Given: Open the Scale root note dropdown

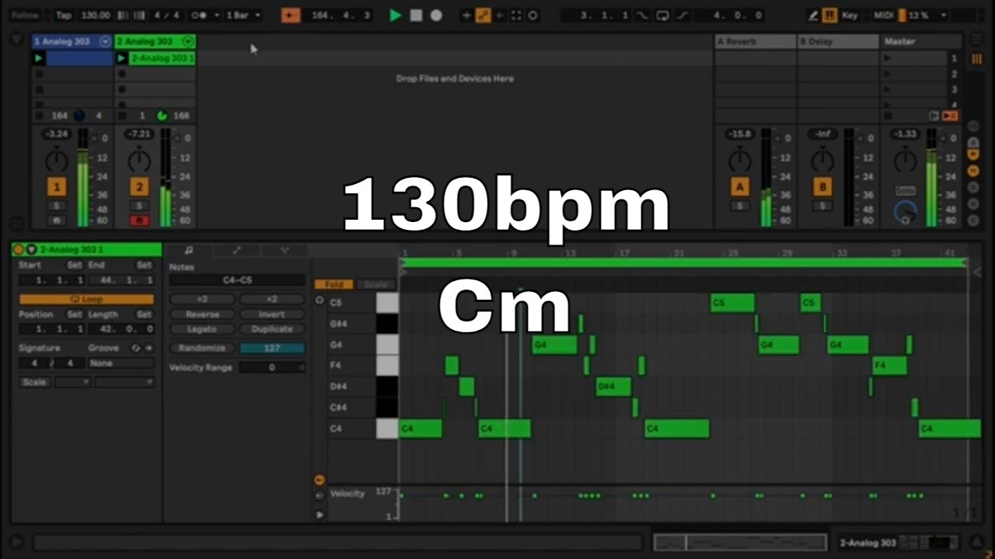Looking at the screenshot, I should [72, 382].
